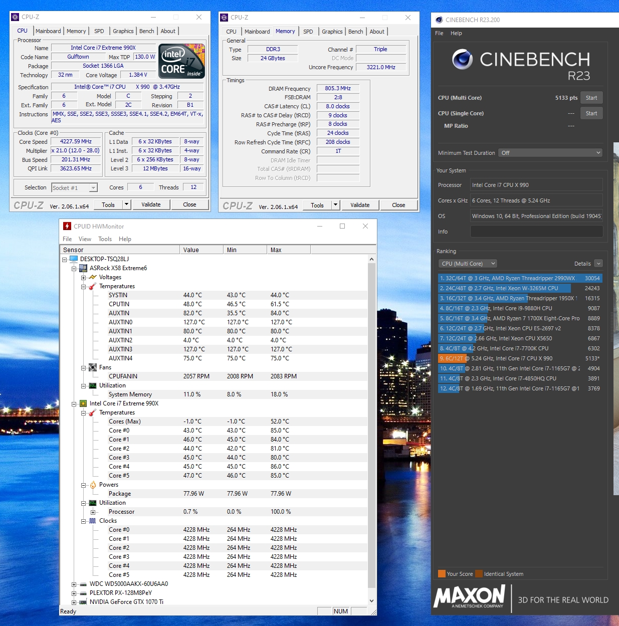Click the CPU-Z app icon in the first window title bar
This screenshot has width=619, height=626.
pyautogui.click(x=15, y=17)
